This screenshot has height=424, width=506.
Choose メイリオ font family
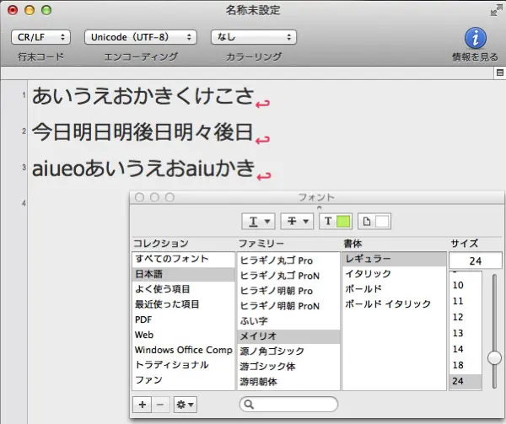coord(288,336)
